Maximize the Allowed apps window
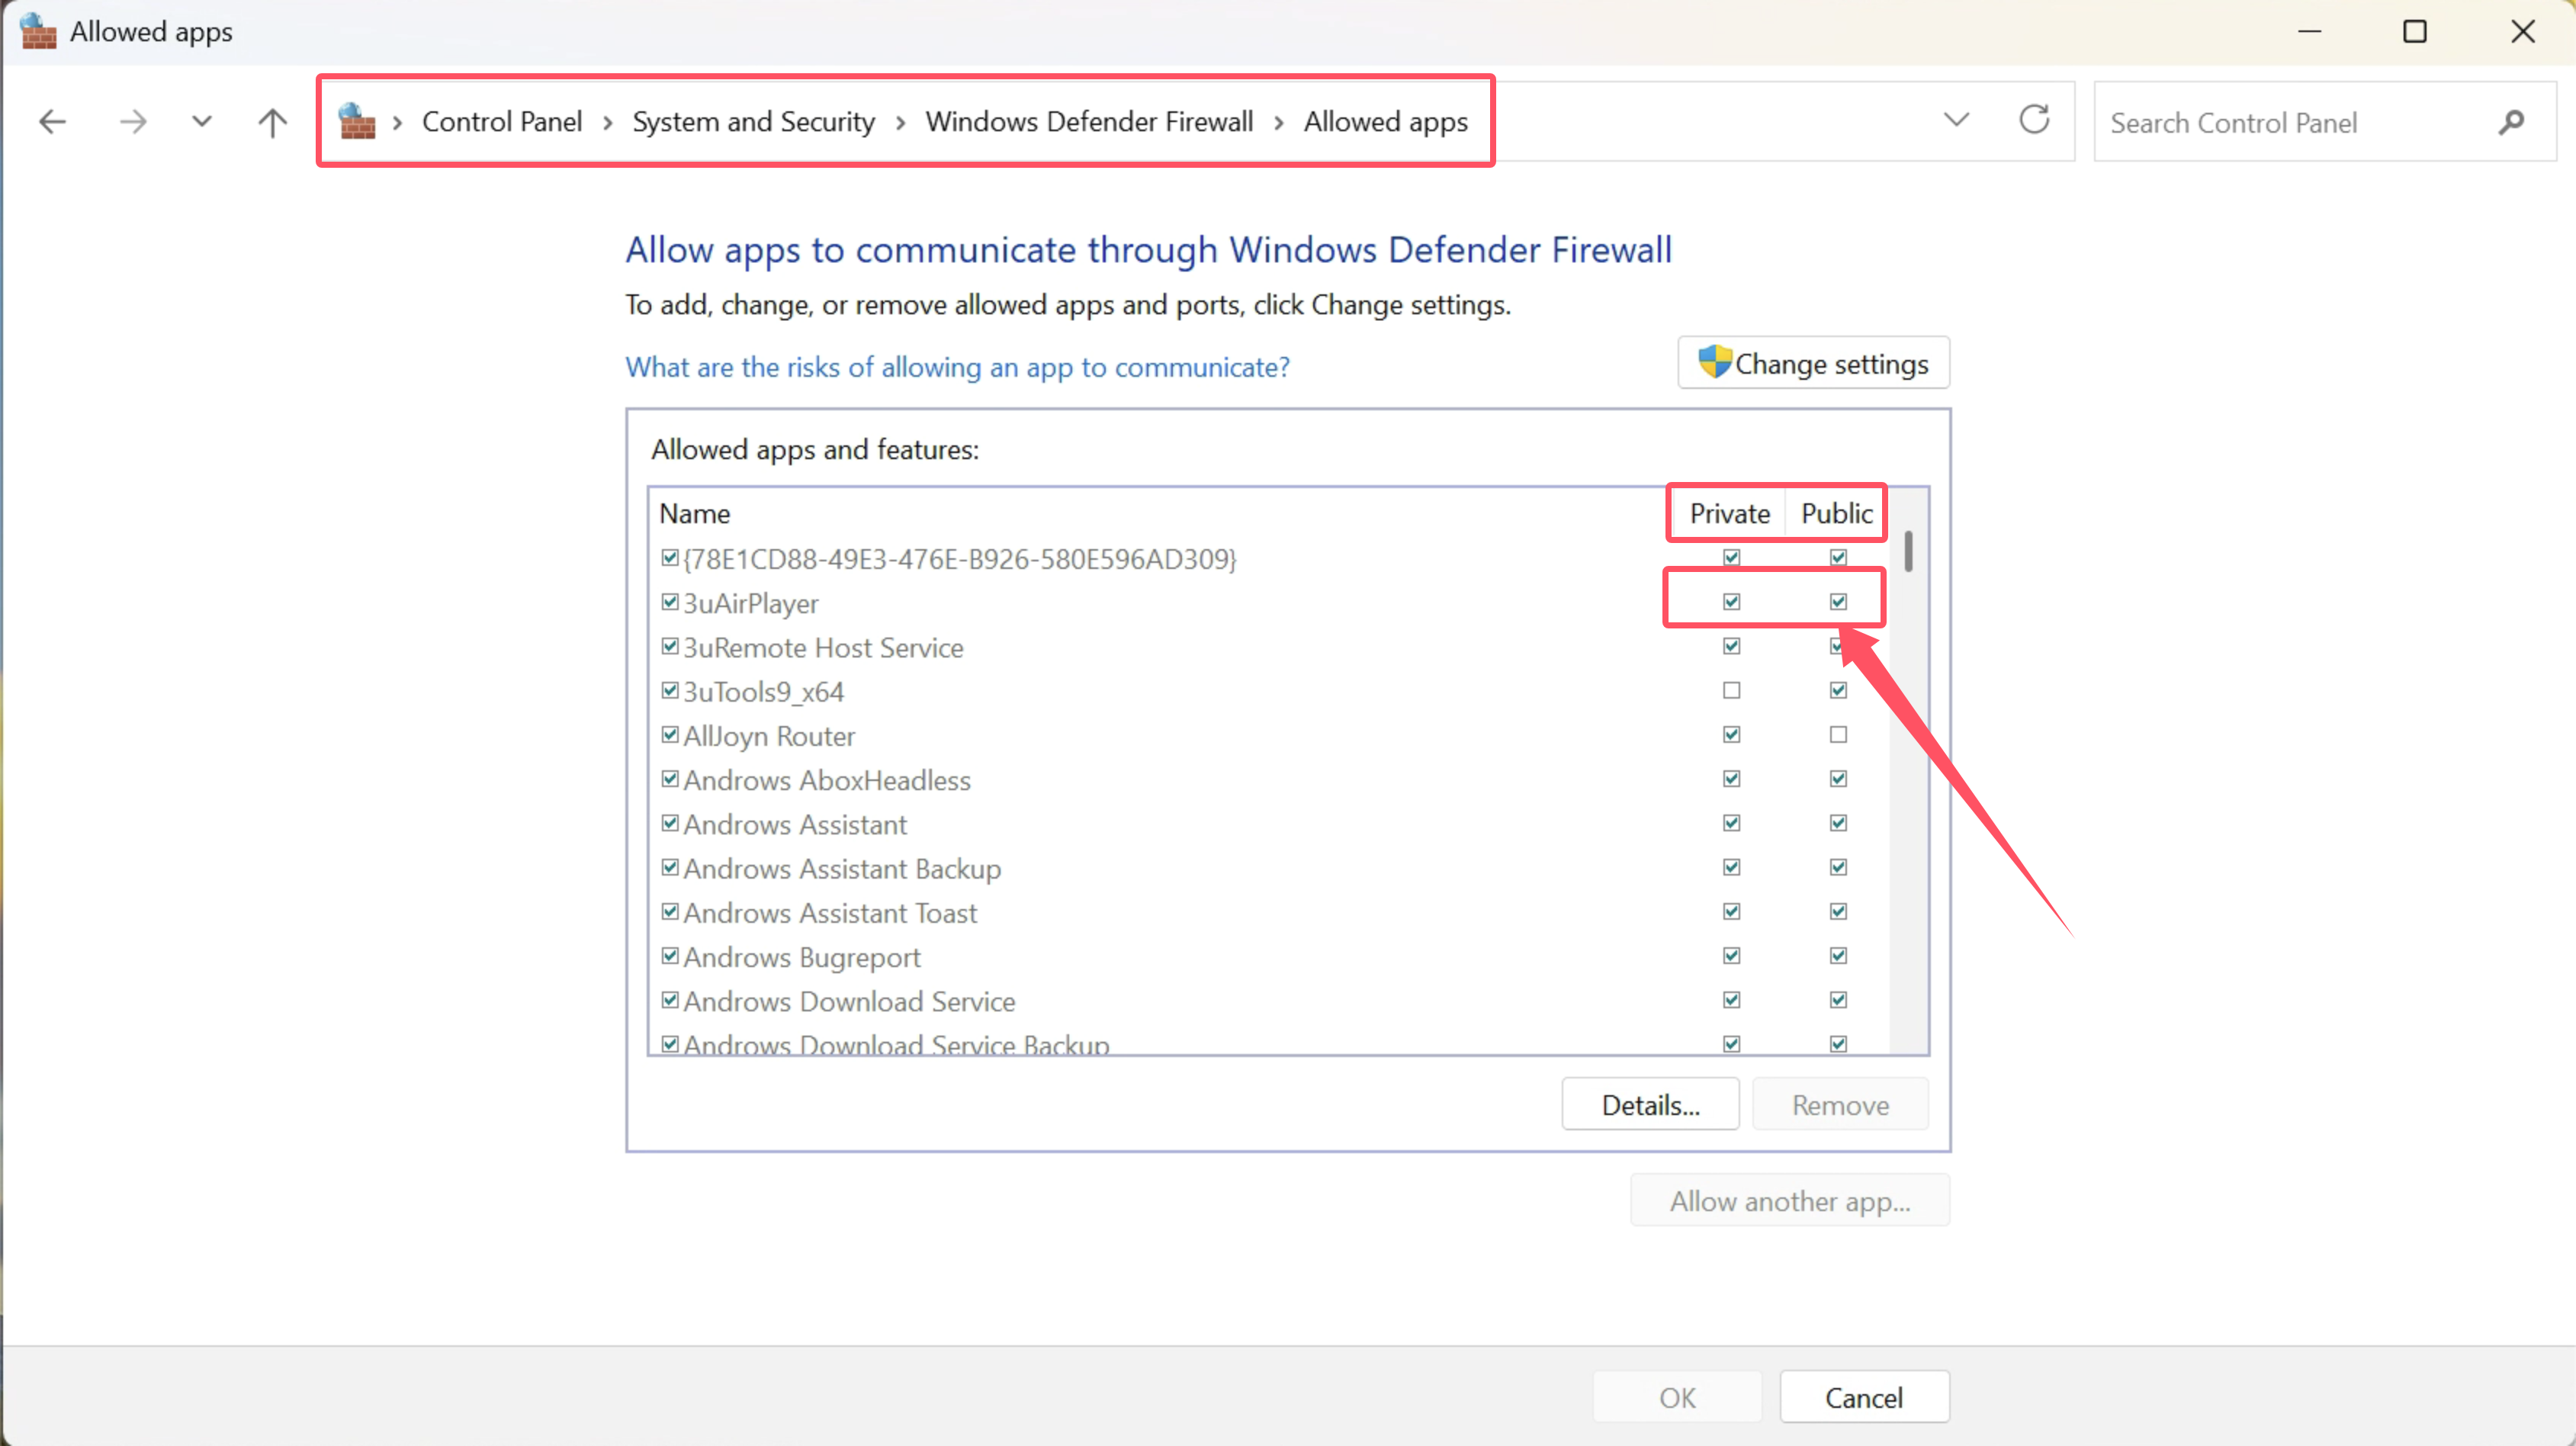This screenshot has height=1446, width=2576. point(2415,31)
